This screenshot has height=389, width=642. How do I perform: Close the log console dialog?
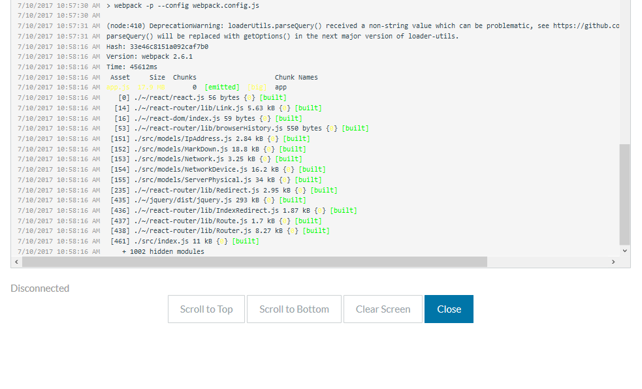click(449, 309)
